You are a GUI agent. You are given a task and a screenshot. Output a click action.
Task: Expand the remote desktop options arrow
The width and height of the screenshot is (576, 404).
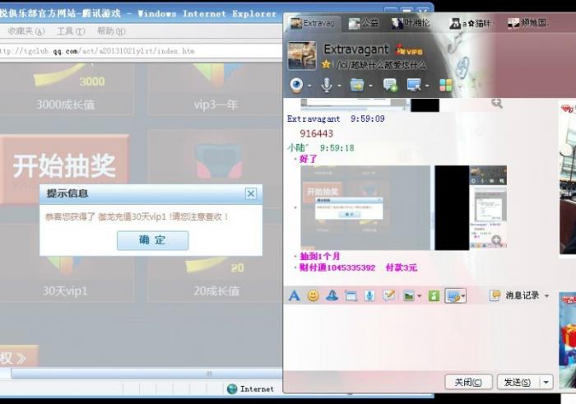[427, 86]
